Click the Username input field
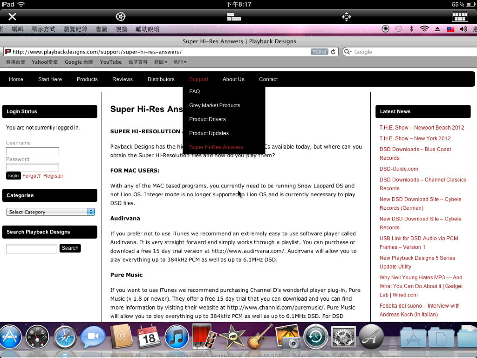This screenshot has height=358, width=477. pos(33,151)
